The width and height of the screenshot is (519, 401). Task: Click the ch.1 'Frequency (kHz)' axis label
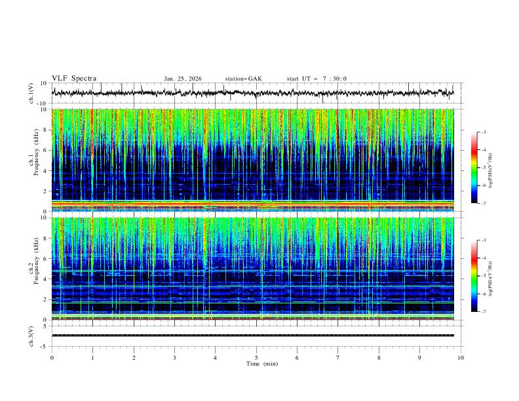(37, 153)
